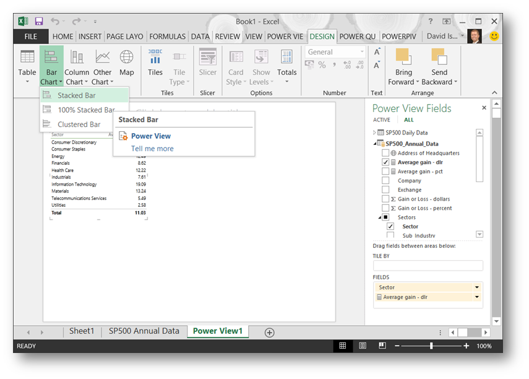Switch field list to ALL
The image size is (529, 379).
[408, 120]
